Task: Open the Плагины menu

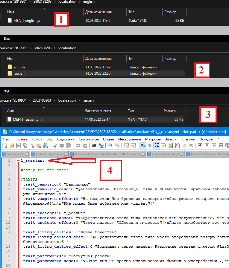Action: [x=188, y=139]
